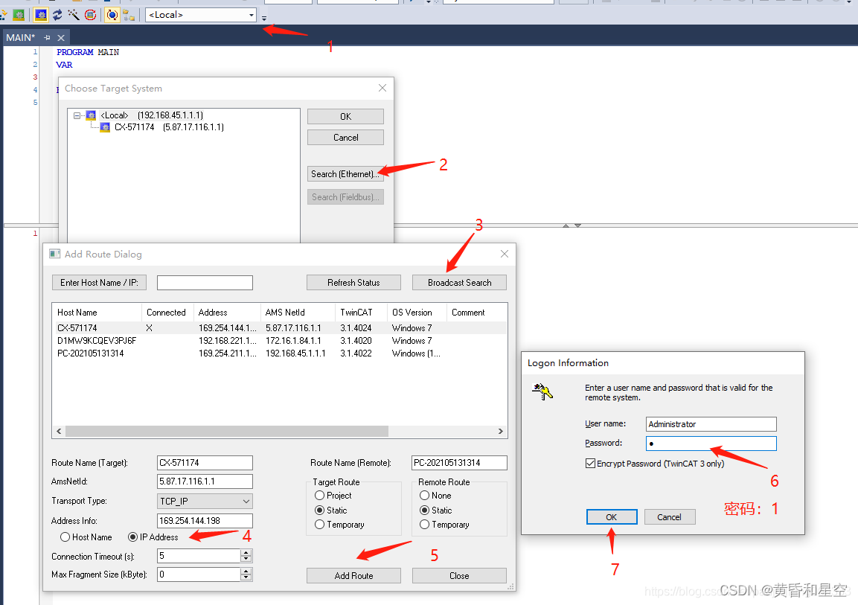858x605 pixels.
Task: Click OK in Choose Target System dialog
Action: [345, 117]
